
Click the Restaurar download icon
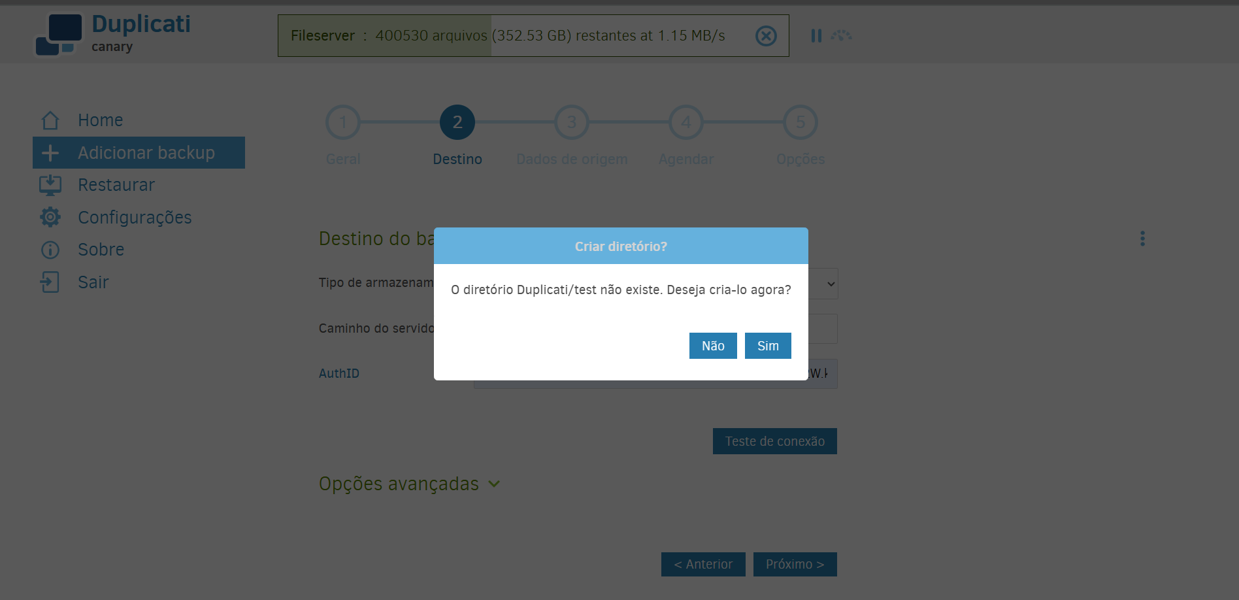50,186
